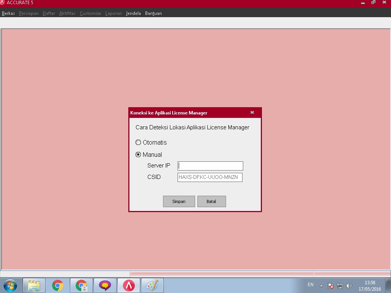Image resolution: width=391 pixels, height=293 pixels.
Task: Open the Berkas menu
Action: pos(8,13)
